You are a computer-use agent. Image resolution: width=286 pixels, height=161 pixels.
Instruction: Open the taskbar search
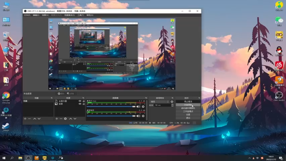12,158
